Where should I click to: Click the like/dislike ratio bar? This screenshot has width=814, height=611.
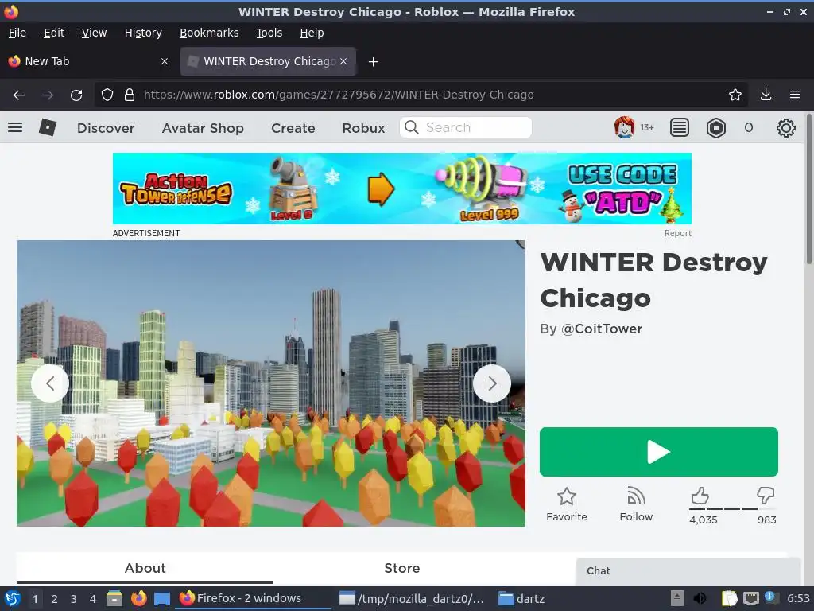pyautogui.click(x=732, y=508)
